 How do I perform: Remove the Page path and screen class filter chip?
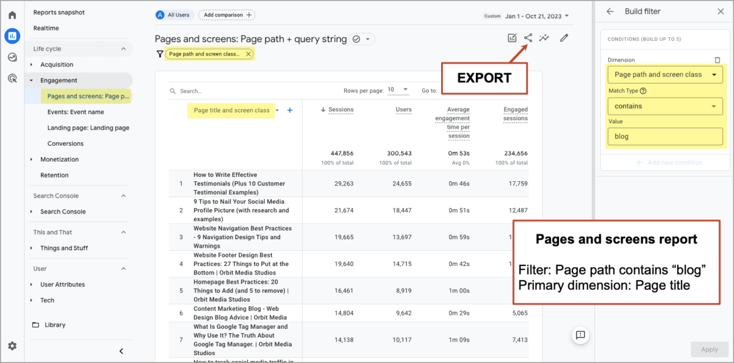click(248, 54)
